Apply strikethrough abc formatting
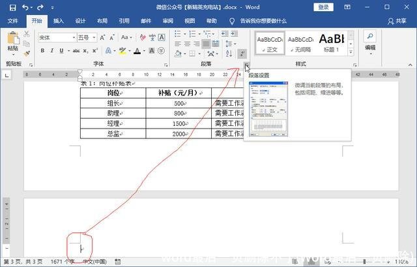The width and height of the screenshot is (417, 267). tap(76, 51)
